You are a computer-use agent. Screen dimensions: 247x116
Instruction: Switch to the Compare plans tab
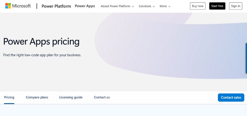[x=37, y=97]
